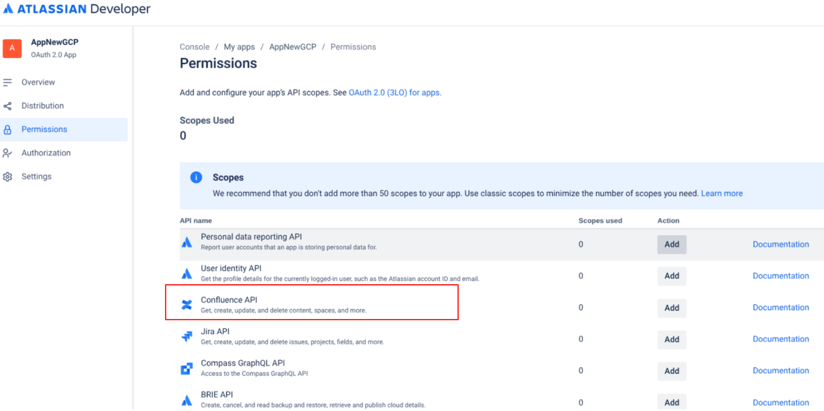The height and width of the screenshot is (411, 824).
Task: Open Documentation for Personal data reporting API
Action: [781, 244]
